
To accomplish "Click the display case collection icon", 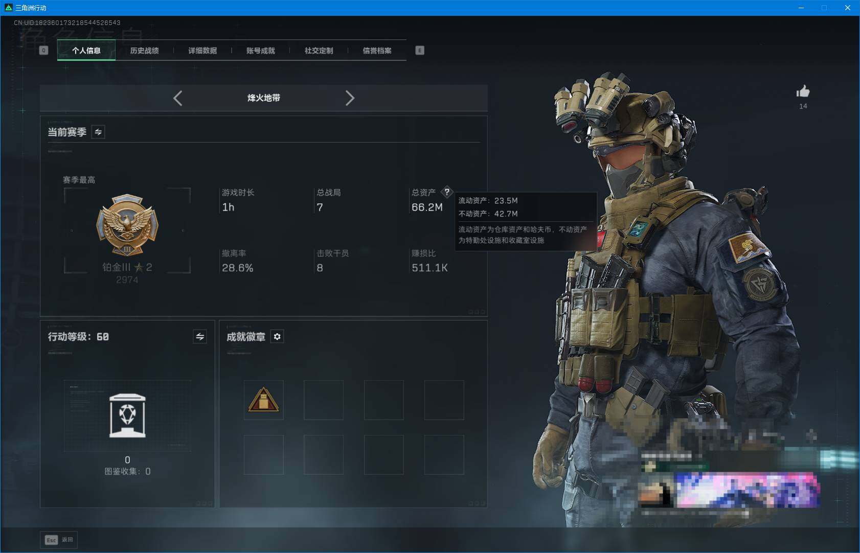I will click(128, 416).
